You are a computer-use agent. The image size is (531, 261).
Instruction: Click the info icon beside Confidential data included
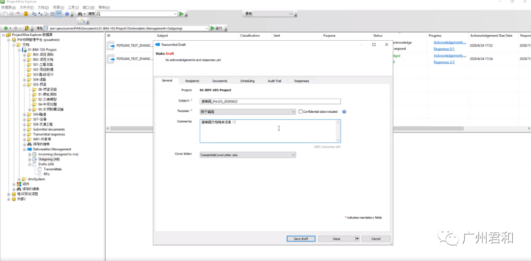(x=344, y=111)
